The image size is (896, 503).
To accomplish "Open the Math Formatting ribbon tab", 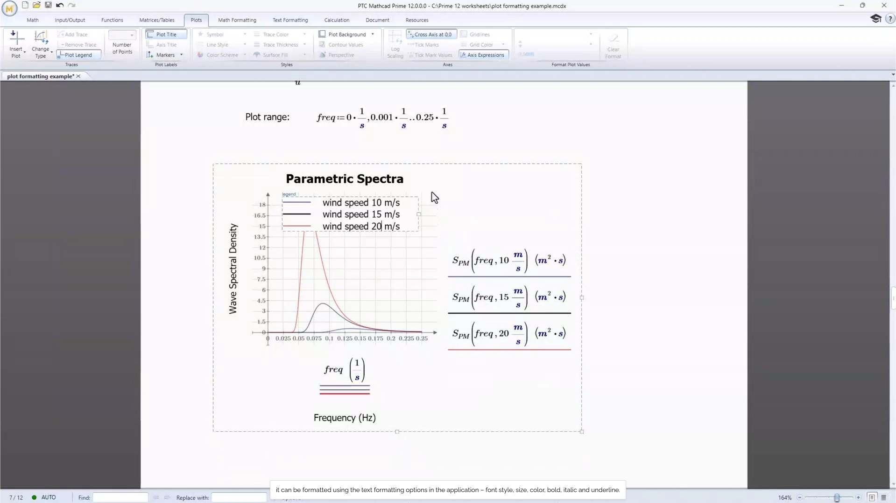I will click(x=237, y=20).
